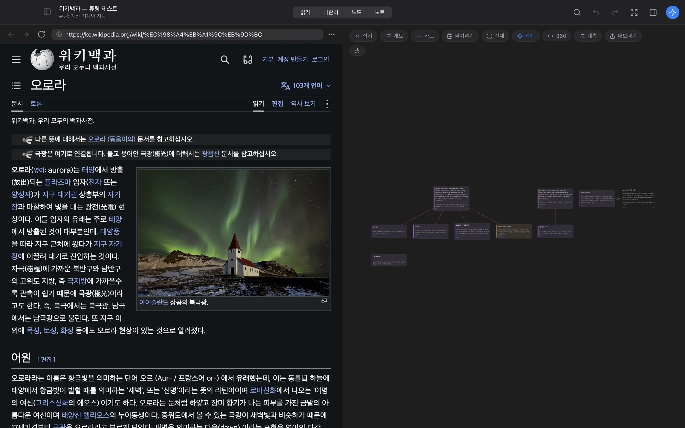The image size is (685, 428).
Task: Click the 내보내기 export button
Action: coord(623,36)
